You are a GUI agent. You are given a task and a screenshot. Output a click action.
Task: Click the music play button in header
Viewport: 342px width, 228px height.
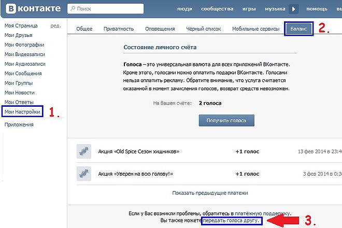pos(294,9)
